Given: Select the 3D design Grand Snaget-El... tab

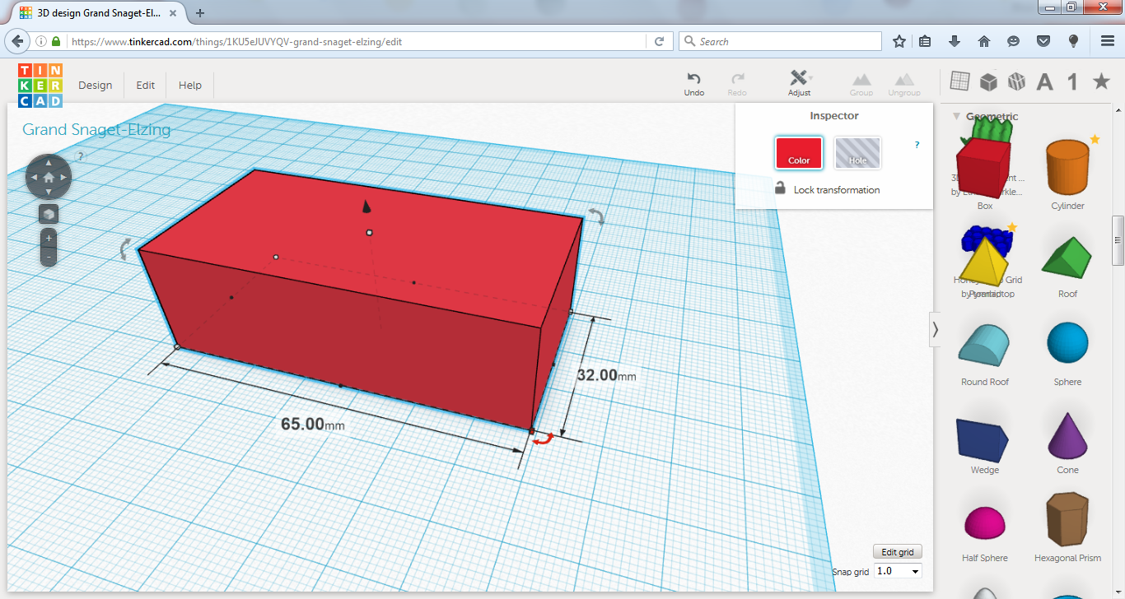Looking at the screenshot, I should point(97,12).
